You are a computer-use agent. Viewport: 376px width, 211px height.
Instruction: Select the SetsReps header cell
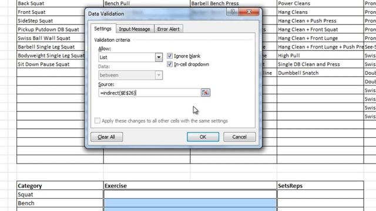[x=320, y=186]
